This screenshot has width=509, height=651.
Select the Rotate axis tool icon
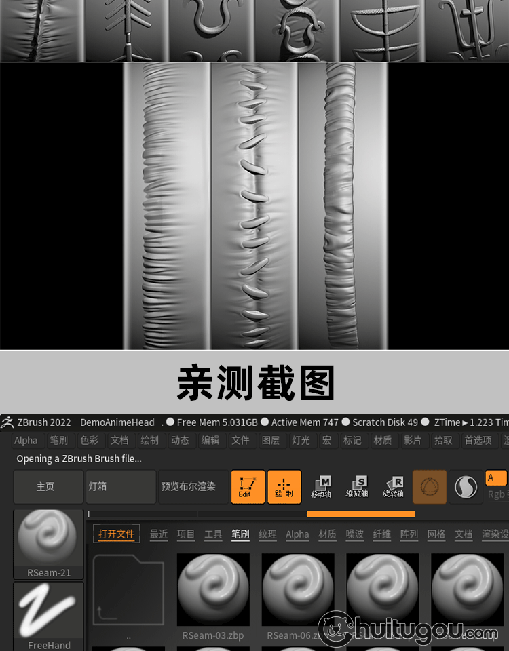pos(393,487)
